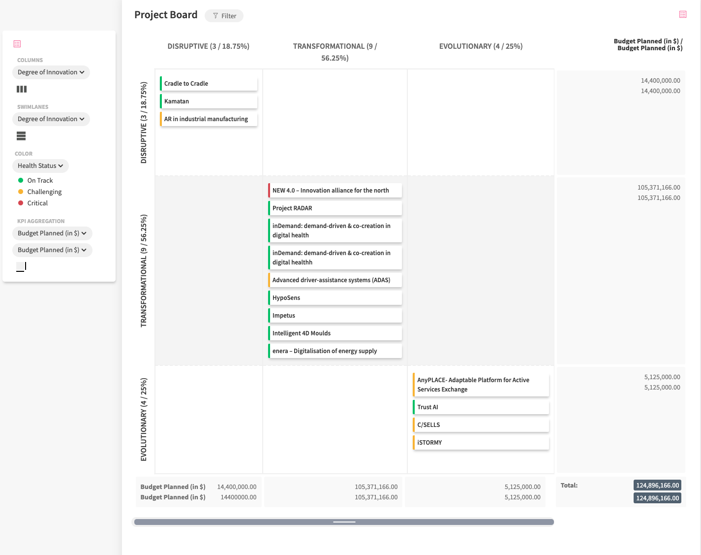Open the NEW 4.0 Innovation alliance card
The width and height of the screenshot is (701, 555).
[x=335, y=191]
